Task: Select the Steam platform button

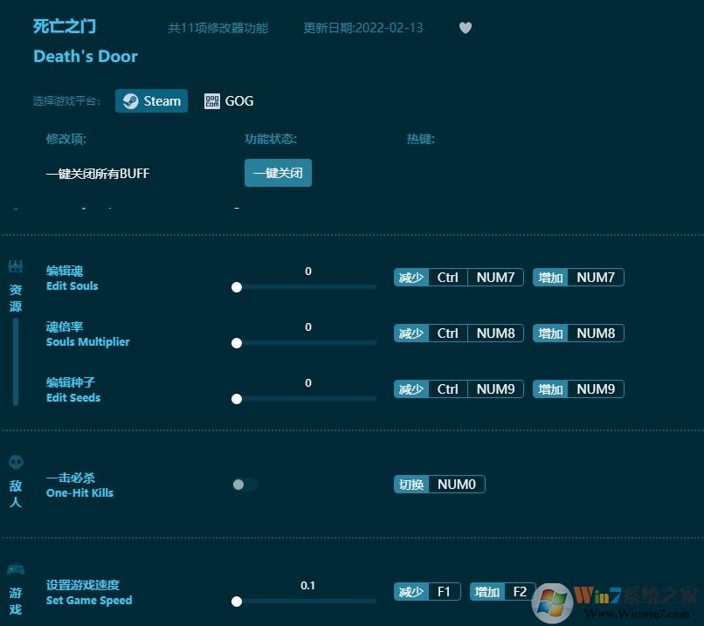Action: click(151, 101)
